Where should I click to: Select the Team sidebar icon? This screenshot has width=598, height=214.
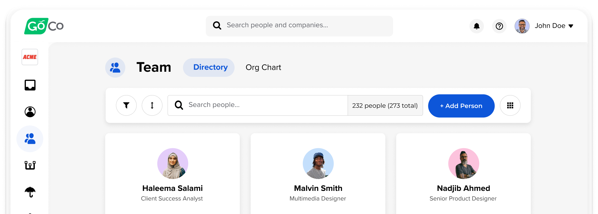(x=30, y=139)
